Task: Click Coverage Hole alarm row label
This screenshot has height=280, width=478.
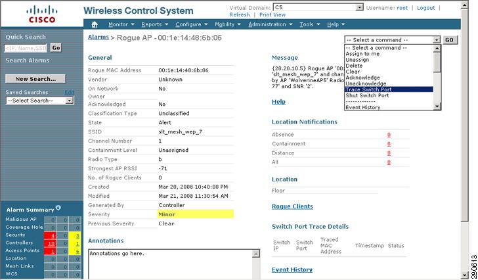Action: pos(24,227)
